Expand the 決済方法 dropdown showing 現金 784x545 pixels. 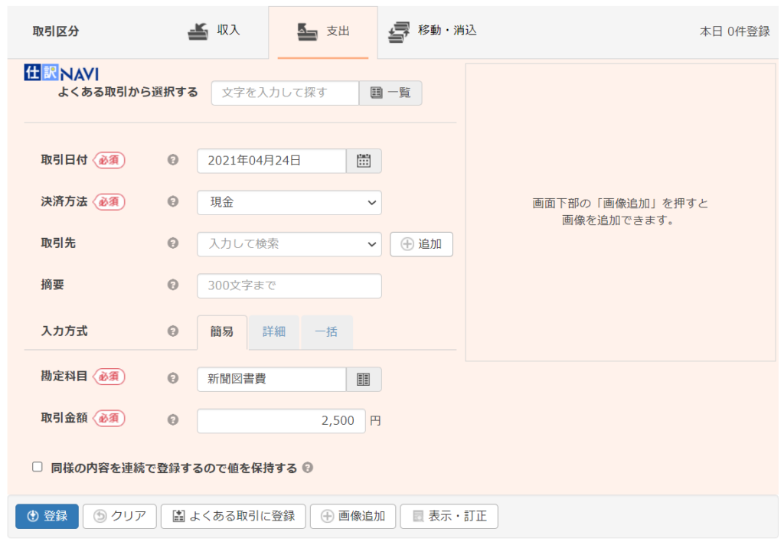(x=289, y=203)
